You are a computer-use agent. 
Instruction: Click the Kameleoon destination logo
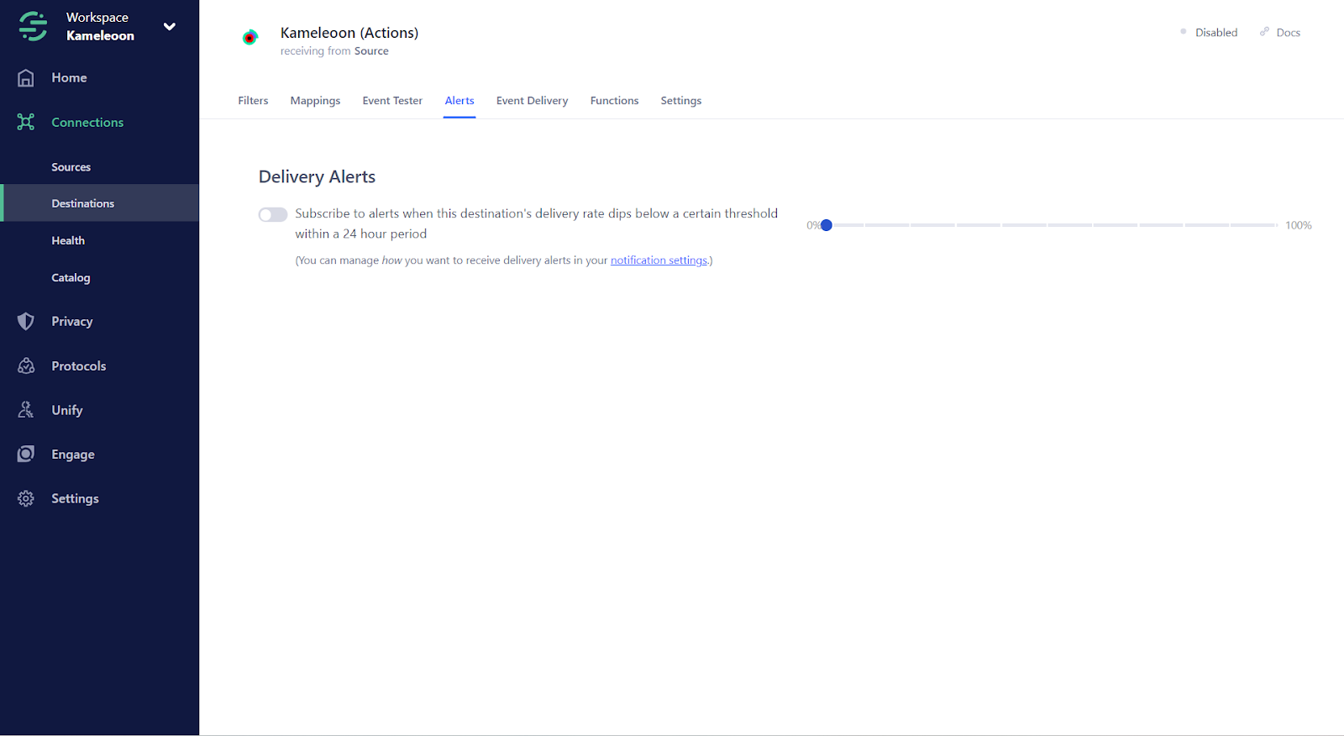[x=250, y=37]
